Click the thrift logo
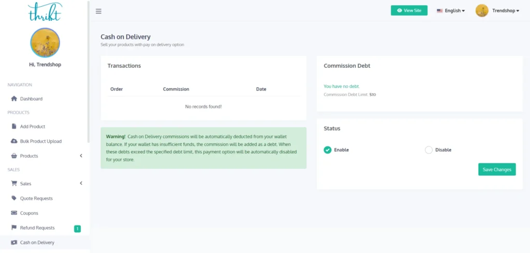530x253 pixels. tap(45, 11)
